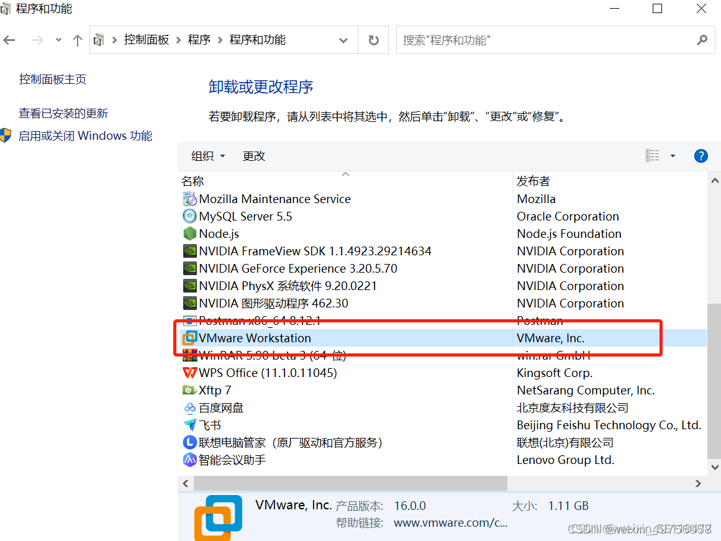Select Mozilla Maintenance Service entry name
721x541 pixels.
(274, 199)
